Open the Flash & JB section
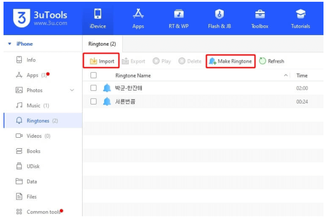The height and width of the screenshot is (218, 327). (219, 18)
